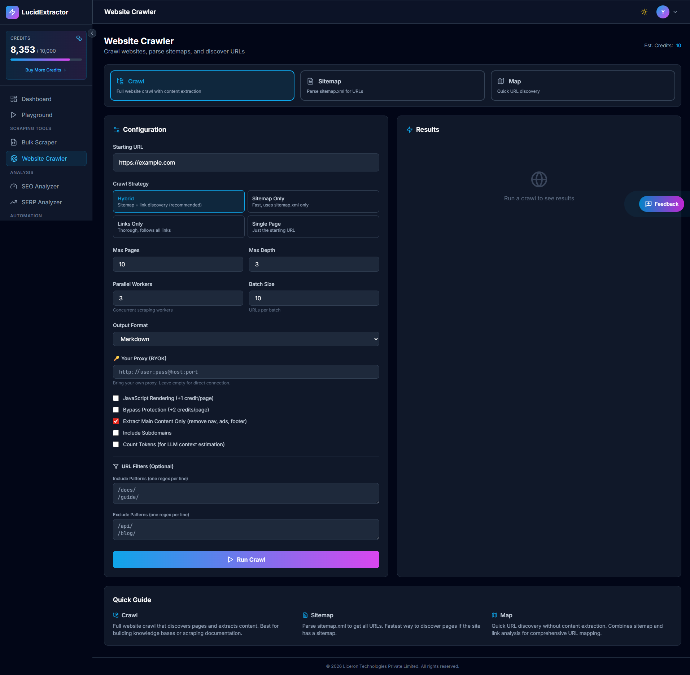Expand the user account menu chevron

click(x=674, y=12)
